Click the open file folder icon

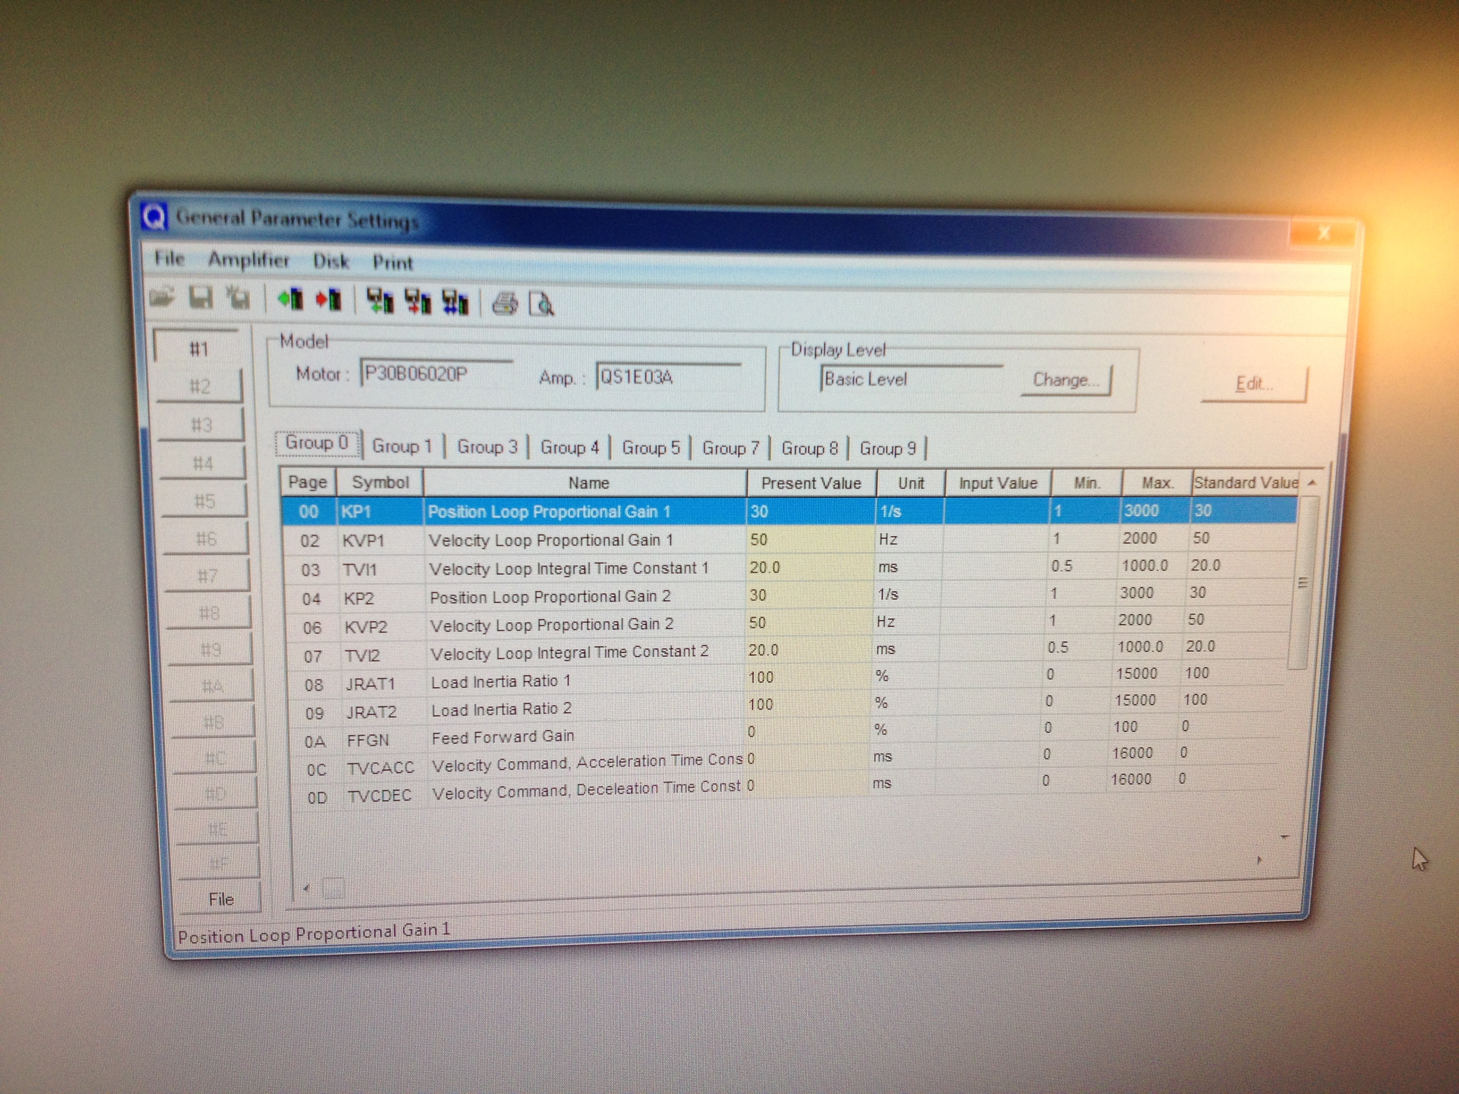tap(162, 297)
